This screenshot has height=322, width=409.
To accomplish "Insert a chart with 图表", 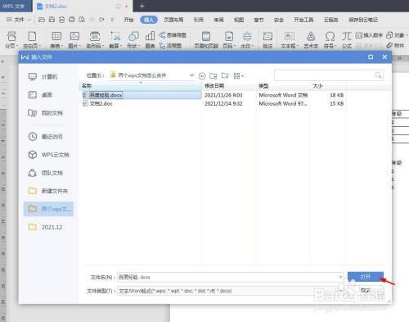I will 150,40.
